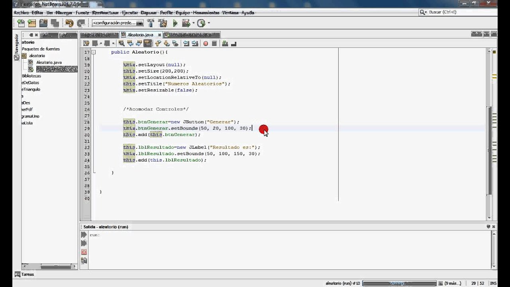This screenshot has width=510, height=287.
Task: Re-run program from output panel top arrow
Action: coord(84,235)
